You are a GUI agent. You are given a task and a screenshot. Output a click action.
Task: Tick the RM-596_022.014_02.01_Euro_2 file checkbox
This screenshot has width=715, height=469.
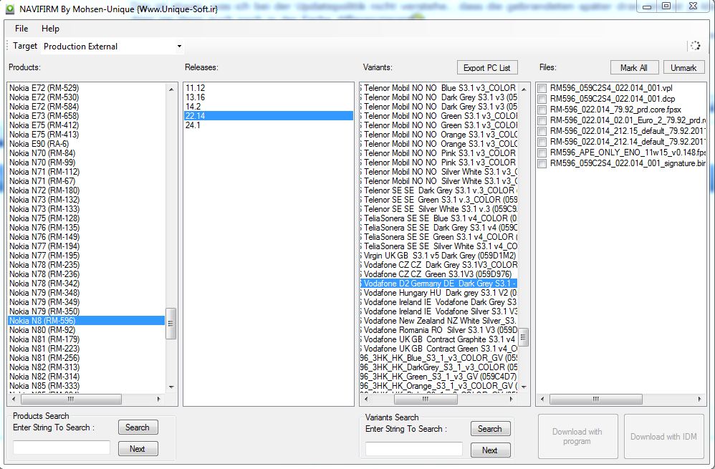coord(542,121)
